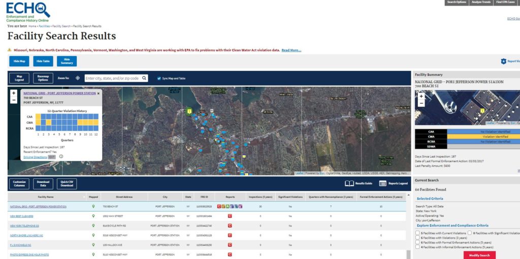Image resolution: width=520 pixels, height=259 pixels.
Task: Zoom in on the main map
Action: [x=14, y=93]
